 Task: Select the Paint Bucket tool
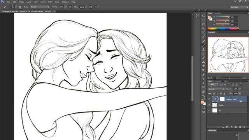click(203, 62)
